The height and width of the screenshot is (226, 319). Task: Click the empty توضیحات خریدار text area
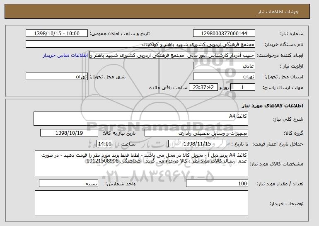pos(141,203)
